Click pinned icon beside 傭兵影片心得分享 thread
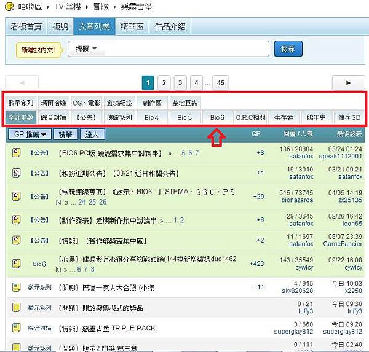The width and height of the screenshot is (369, 352). (x=17, y=264)
